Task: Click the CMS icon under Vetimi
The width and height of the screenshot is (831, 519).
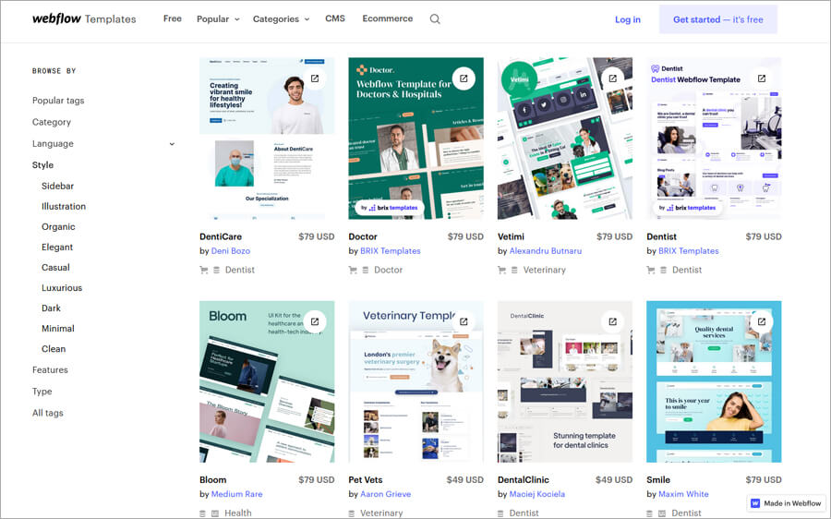Action: [x=514, y=270]
